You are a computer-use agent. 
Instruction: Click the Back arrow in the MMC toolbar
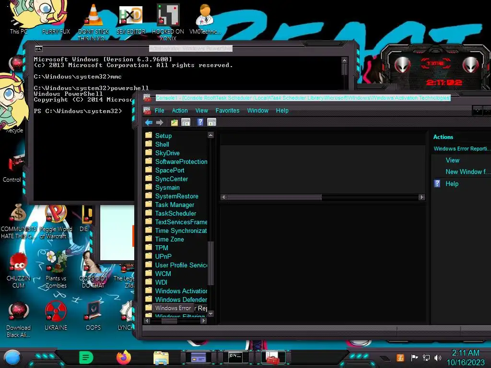pyautogui.click(x=149, y=122)
